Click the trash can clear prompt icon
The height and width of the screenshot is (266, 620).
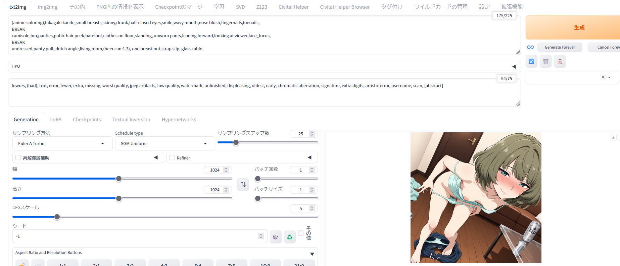pyautogui.click(x=545, y=61)
